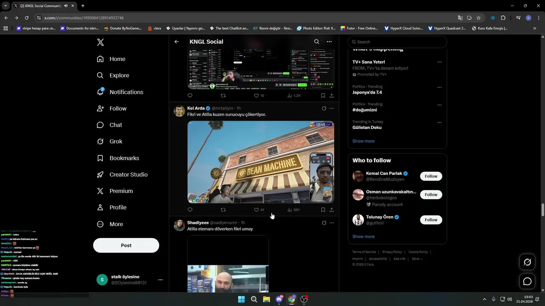Open Grok explain on Shadiyeee's post
Screen dimensions: 545x306
[324, 223]
